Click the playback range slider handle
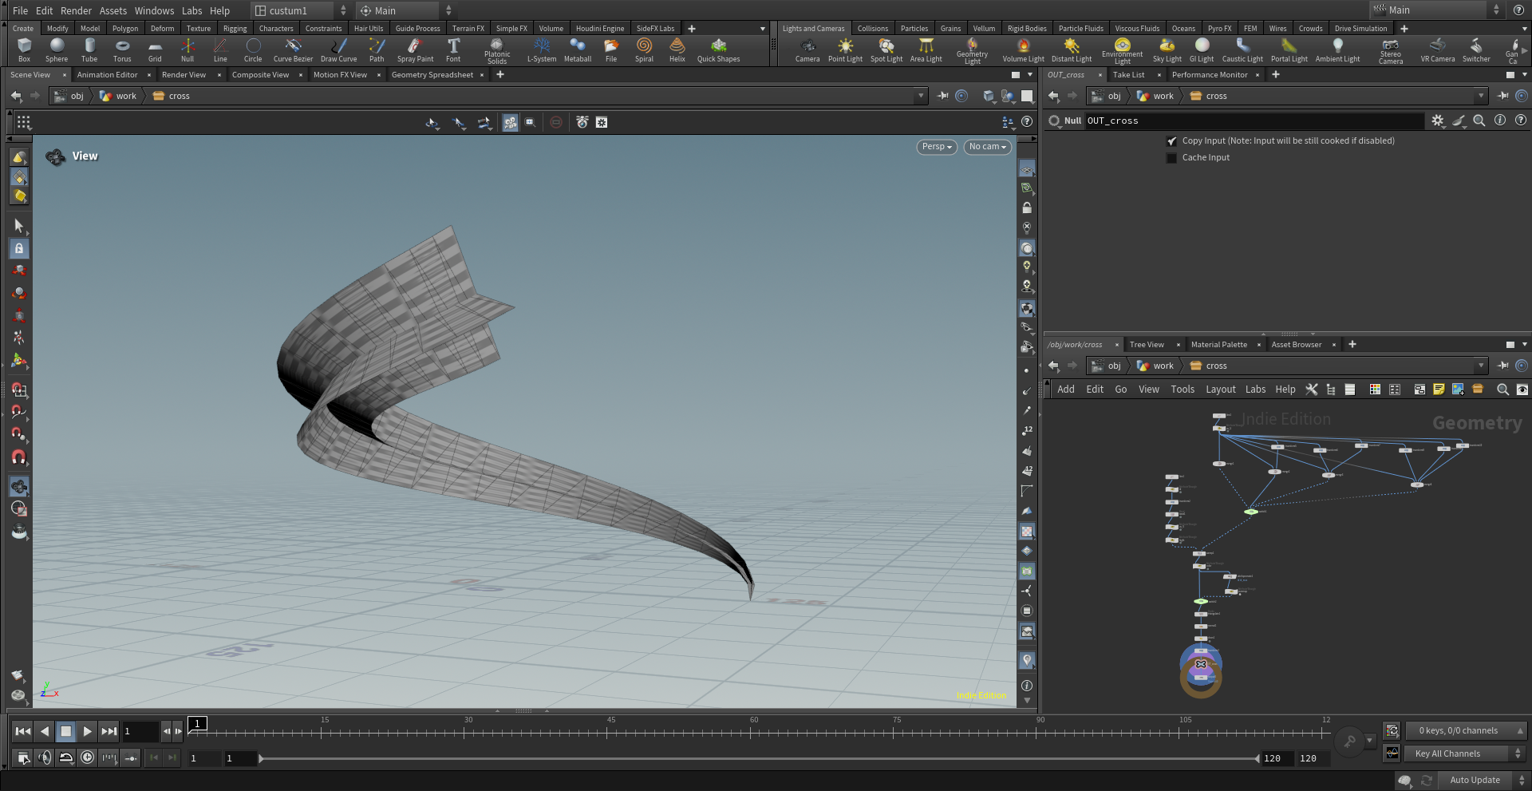1532x791 pixels. click(261, 758)
